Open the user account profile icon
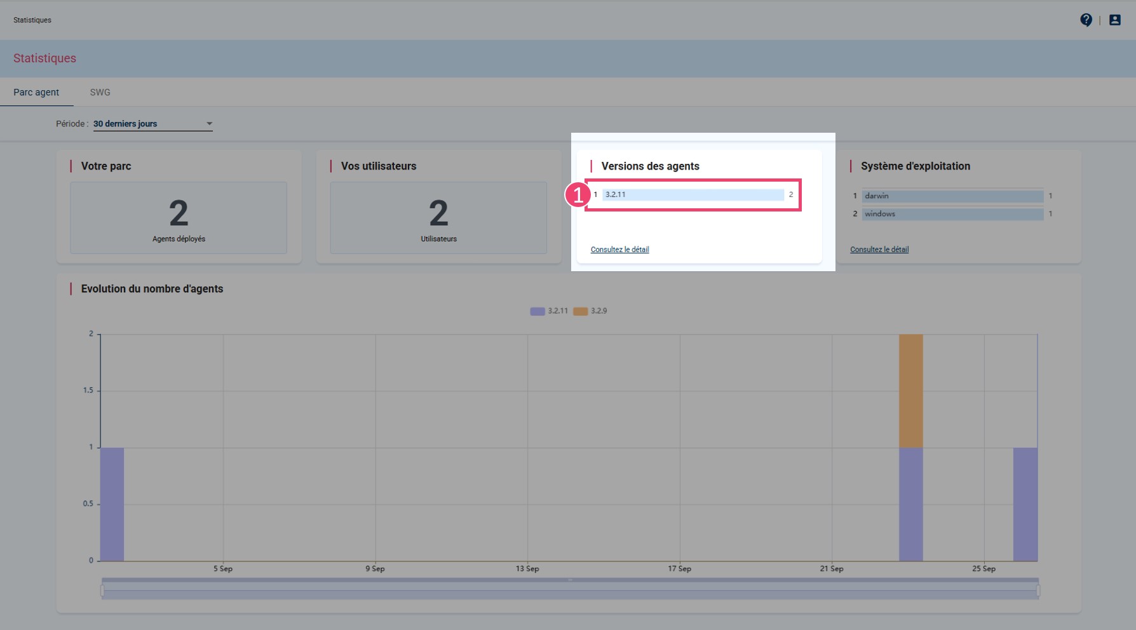 tap(1114, 20)
